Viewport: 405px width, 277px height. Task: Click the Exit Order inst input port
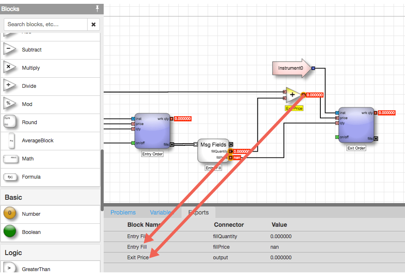(x=337, y=113)
